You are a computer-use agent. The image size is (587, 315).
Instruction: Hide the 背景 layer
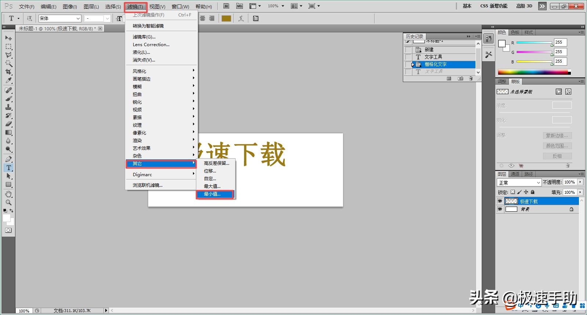point(500,209)
